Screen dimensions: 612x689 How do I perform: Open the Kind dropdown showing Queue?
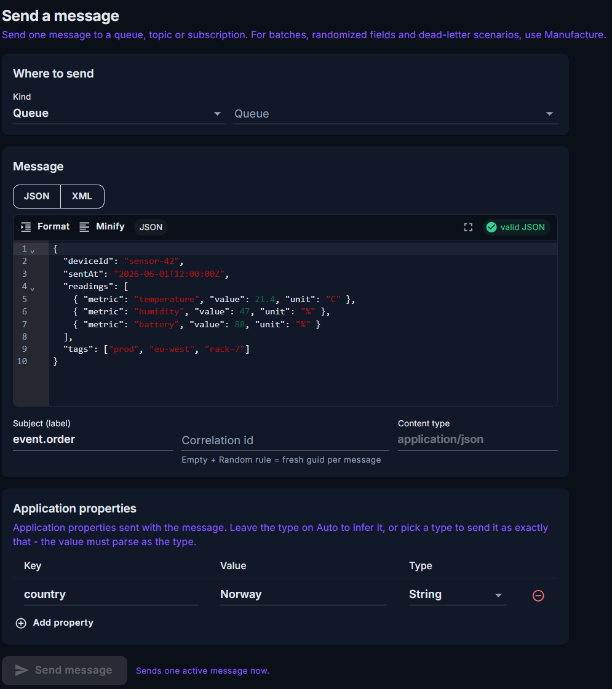pyautogui.click(x=119, y=113)
